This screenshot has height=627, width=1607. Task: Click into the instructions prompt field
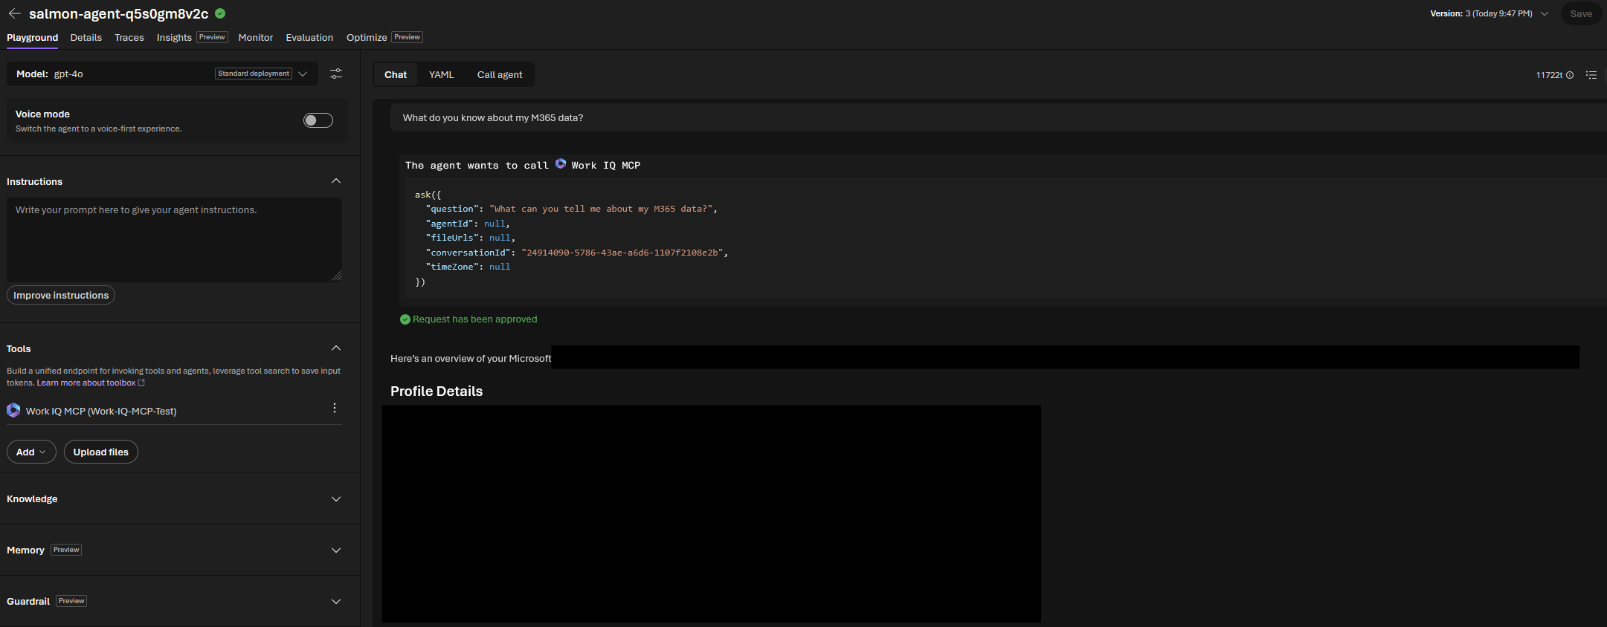(174, 239)
